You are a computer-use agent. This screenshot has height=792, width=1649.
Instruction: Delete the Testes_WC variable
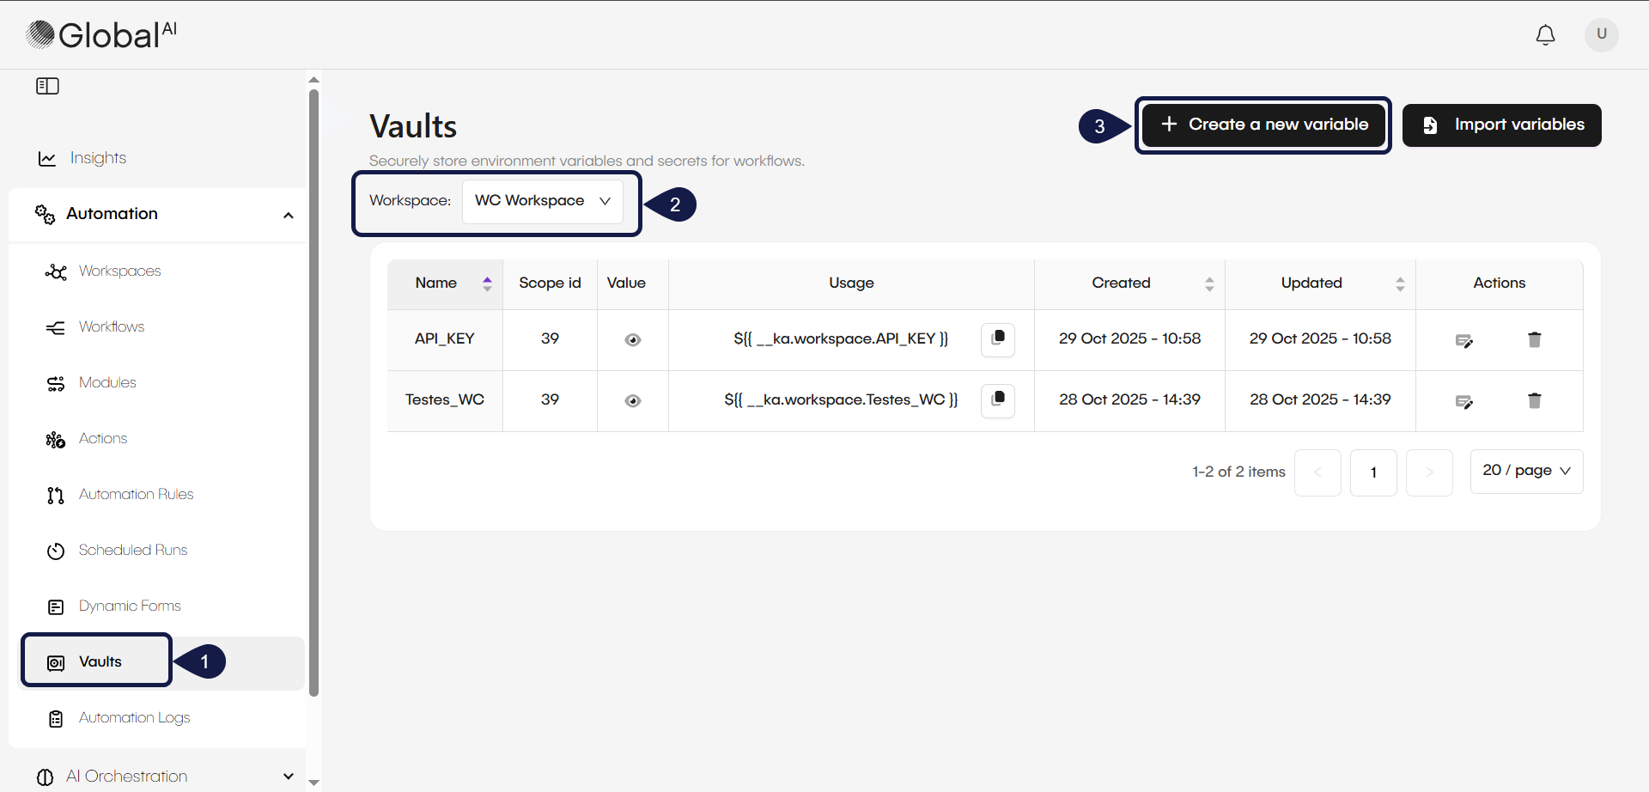click(1534, 400)
